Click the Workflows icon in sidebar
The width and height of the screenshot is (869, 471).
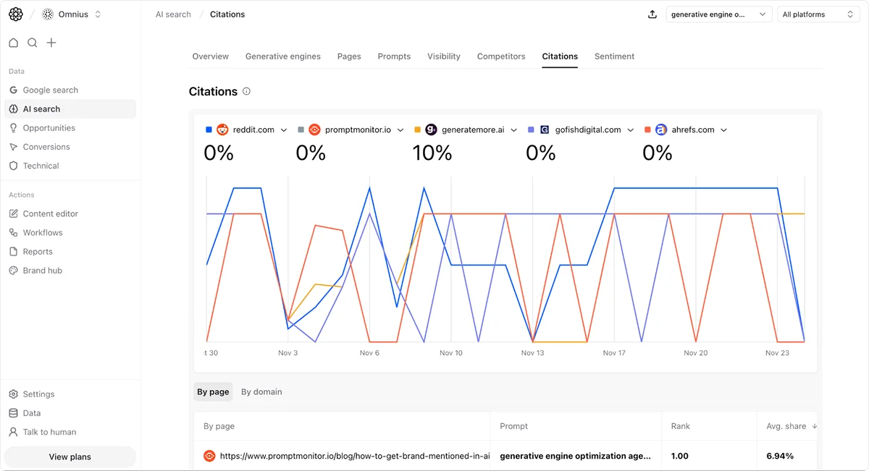pos(13,233)
